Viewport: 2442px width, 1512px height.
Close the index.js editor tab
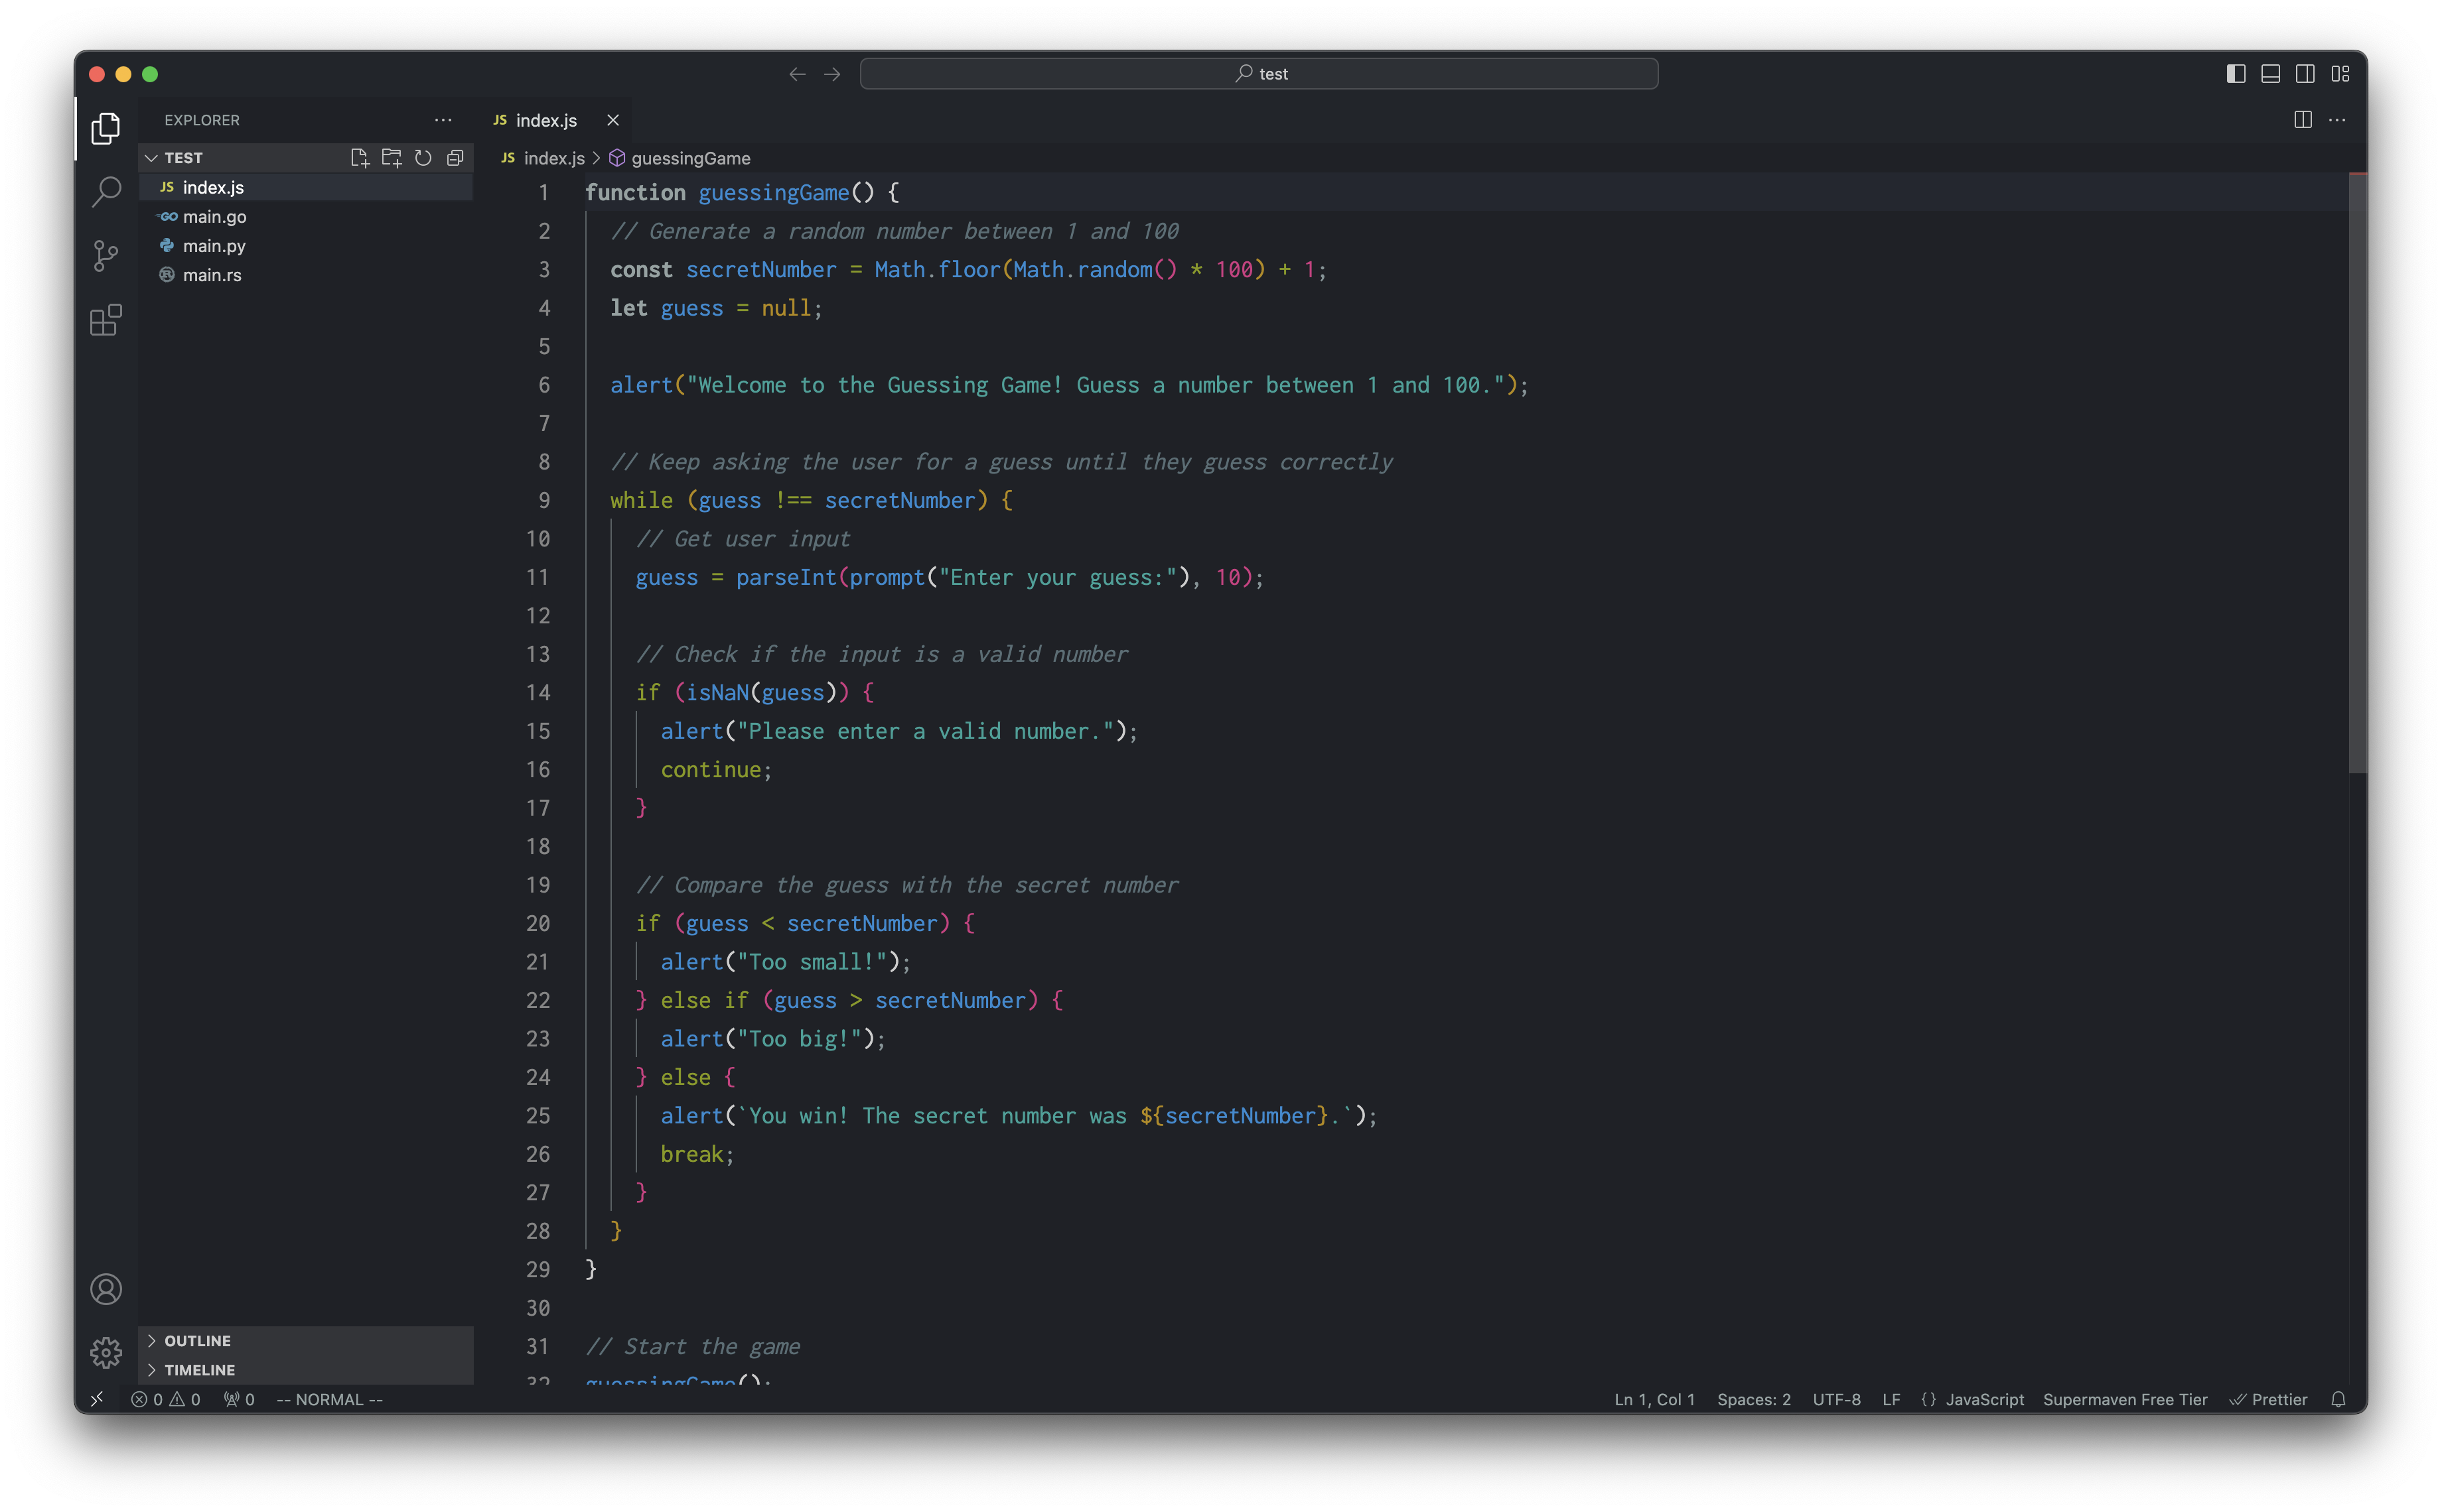point(613,120)
